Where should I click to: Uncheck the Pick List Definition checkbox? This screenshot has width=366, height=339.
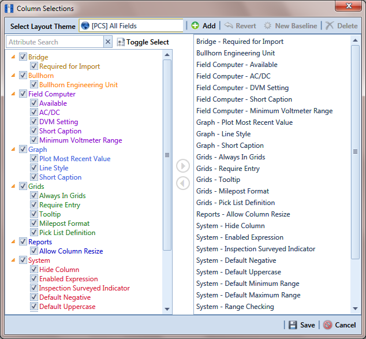34,232
